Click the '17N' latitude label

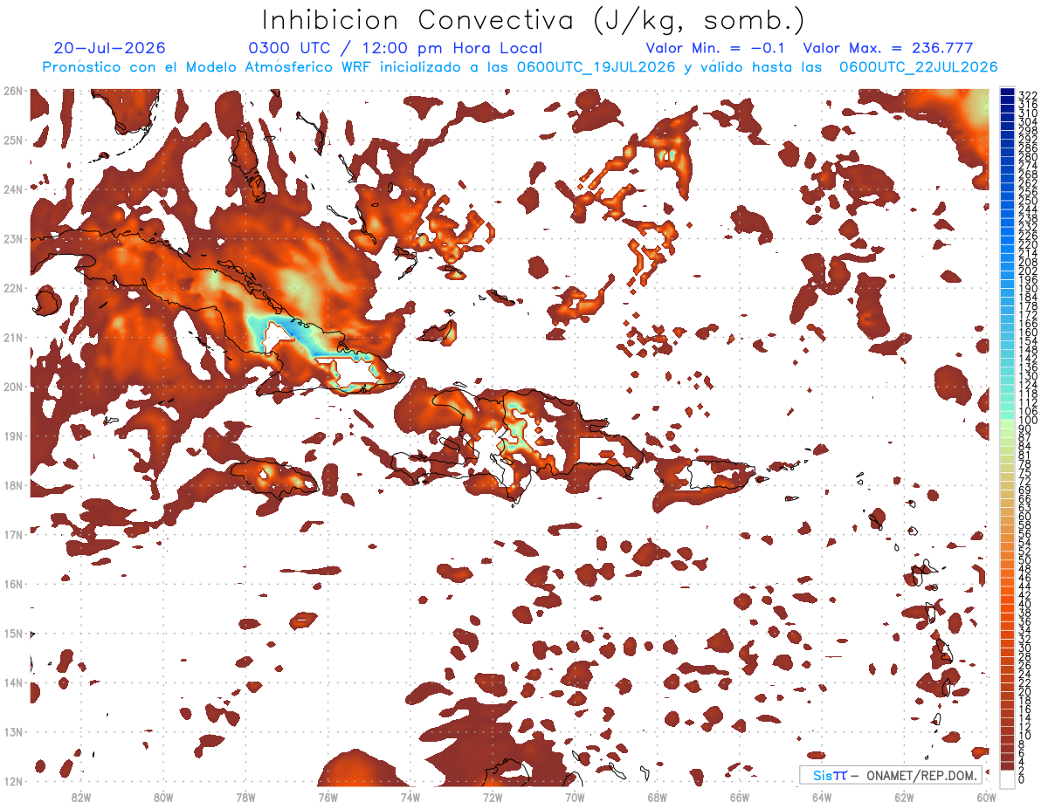[12, 534]
